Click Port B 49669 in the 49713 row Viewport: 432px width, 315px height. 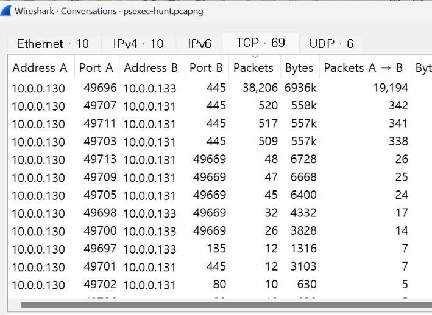tap(210, 159)
